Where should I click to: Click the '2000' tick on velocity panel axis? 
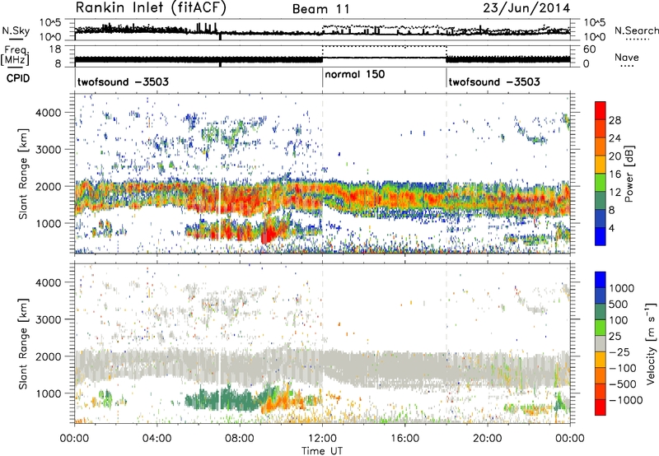coord(49,356)
